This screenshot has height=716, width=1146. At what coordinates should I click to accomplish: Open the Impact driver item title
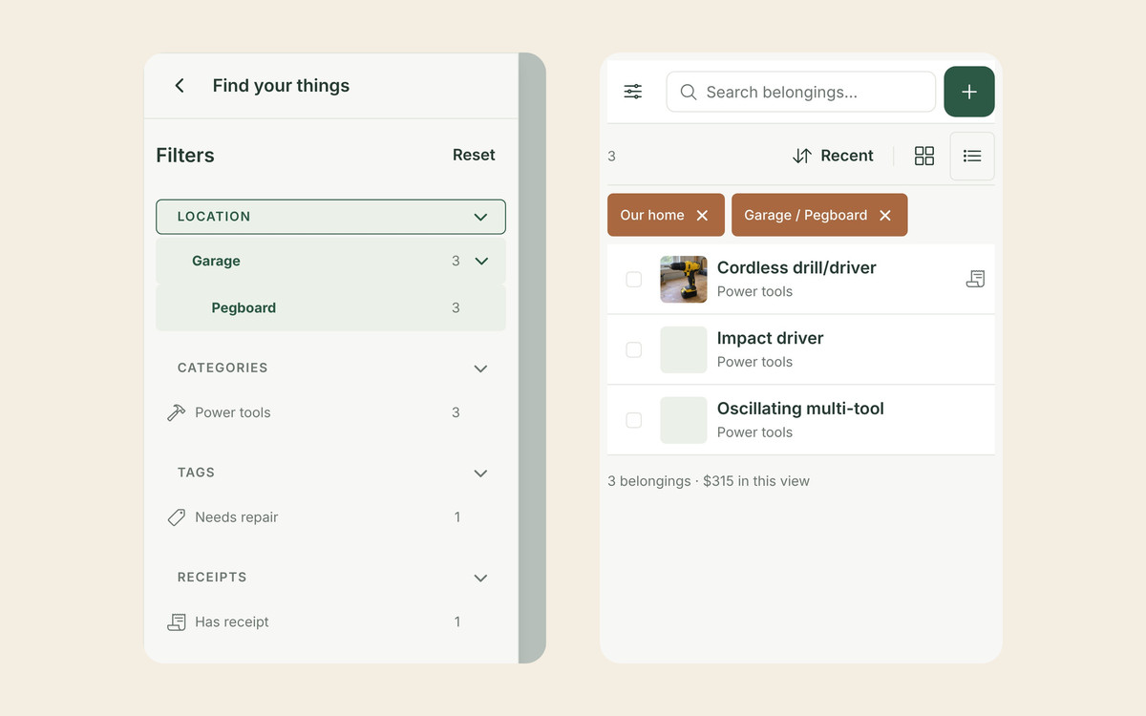[x=770, y=338]
